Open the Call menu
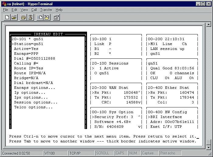Viewport: 213px width, 157px height. click(34, 10)
